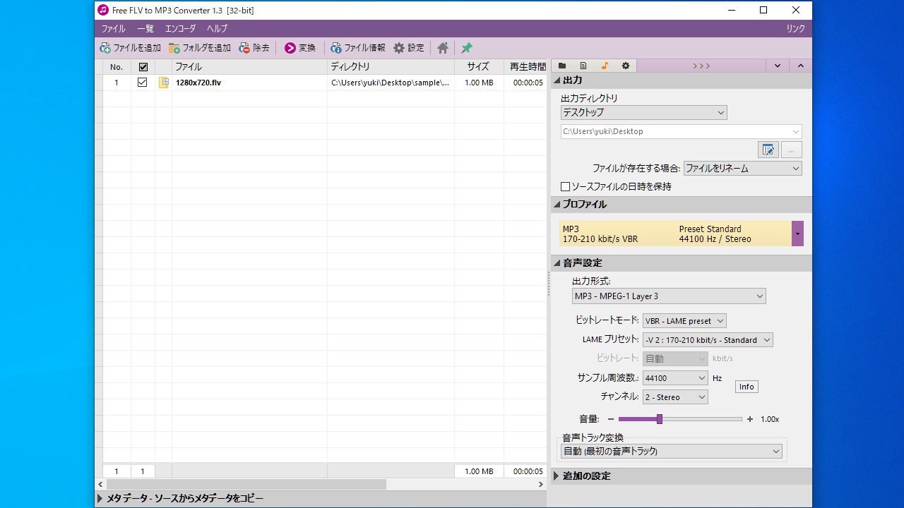Screen dimensions: 904x508
Task: Collapse the 出力 section
Action: click(x=557, y=80)
